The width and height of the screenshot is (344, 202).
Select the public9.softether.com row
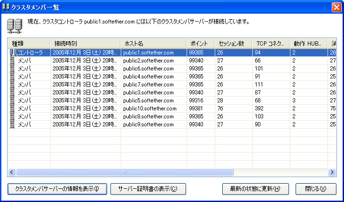172,124
